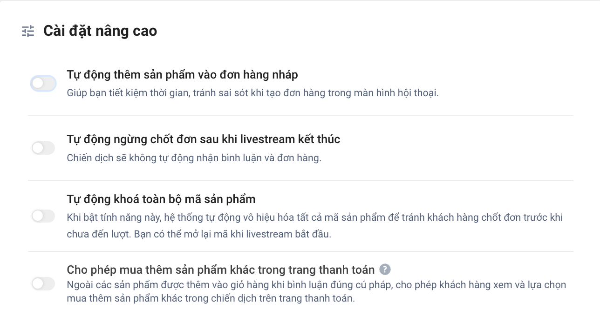
Task: Toggle auto-stop order closing after livestream ends
Action: point(43,148)
